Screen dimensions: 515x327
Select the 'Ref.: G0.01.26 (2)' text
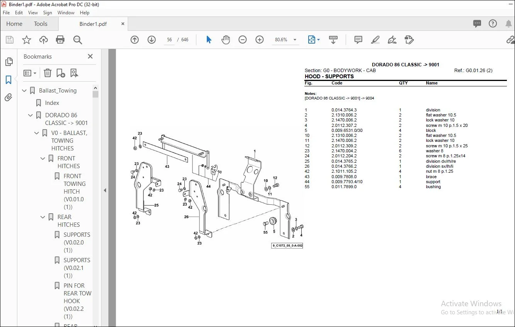tap(473, 71)
